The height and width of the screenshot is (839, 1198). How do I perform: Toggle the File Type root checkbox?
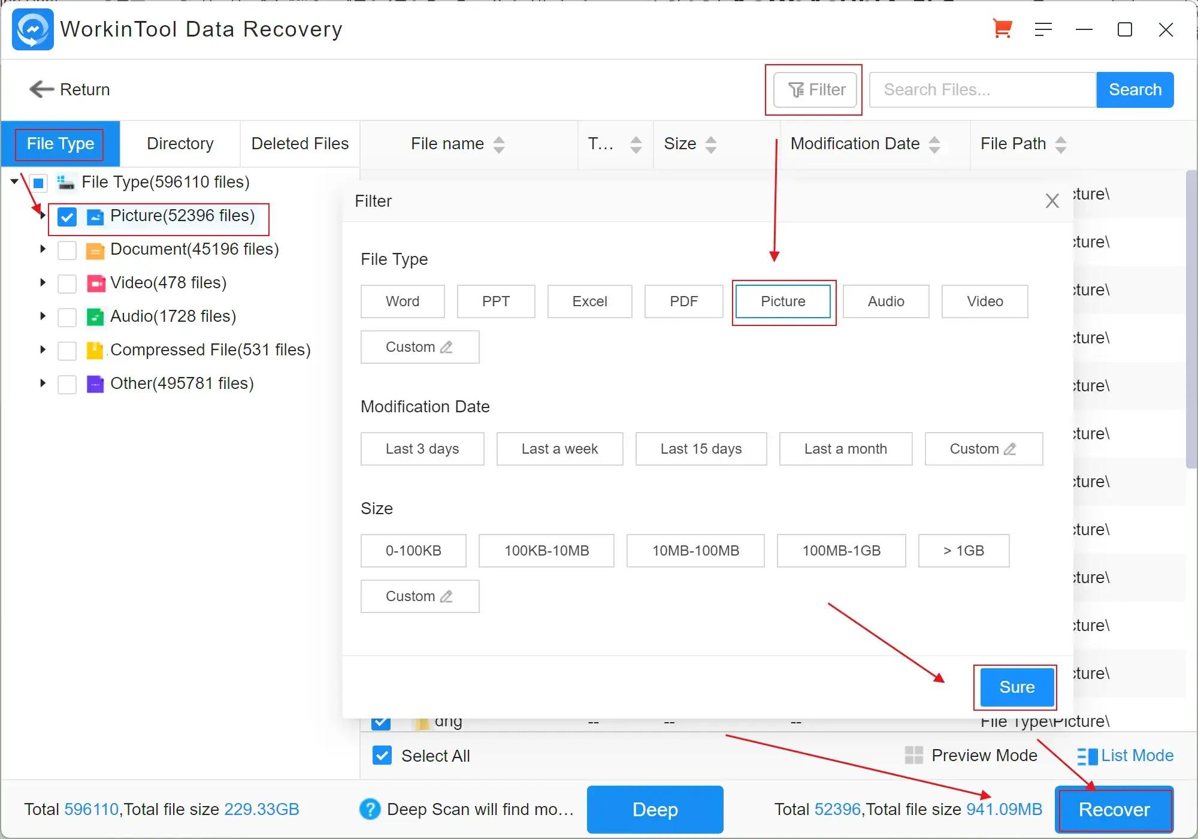click(x=38, y=183)
